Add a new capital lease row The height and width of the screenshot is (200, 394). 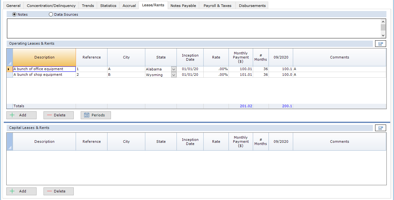pos(21,191)
